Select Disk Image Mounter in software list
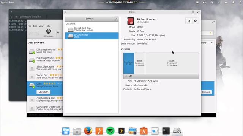 (45, 51)
